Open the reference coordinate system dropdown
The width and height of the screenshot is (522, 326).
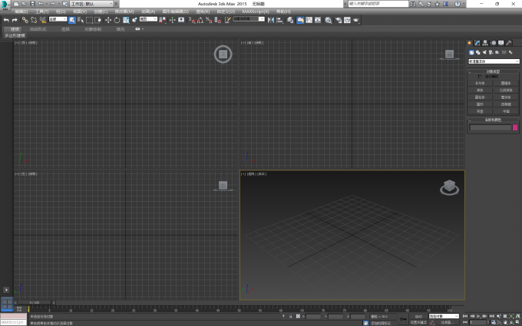(x=148, y=19)
